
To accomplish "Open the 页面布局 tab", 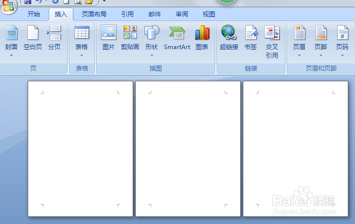I will (x=94, y=14).
